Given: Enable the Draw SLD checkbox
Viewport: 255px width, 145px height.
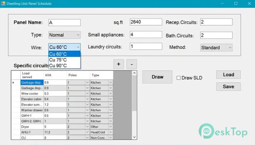Looking at the screenshot, I should pyautogui.click(x=178, y=78).
